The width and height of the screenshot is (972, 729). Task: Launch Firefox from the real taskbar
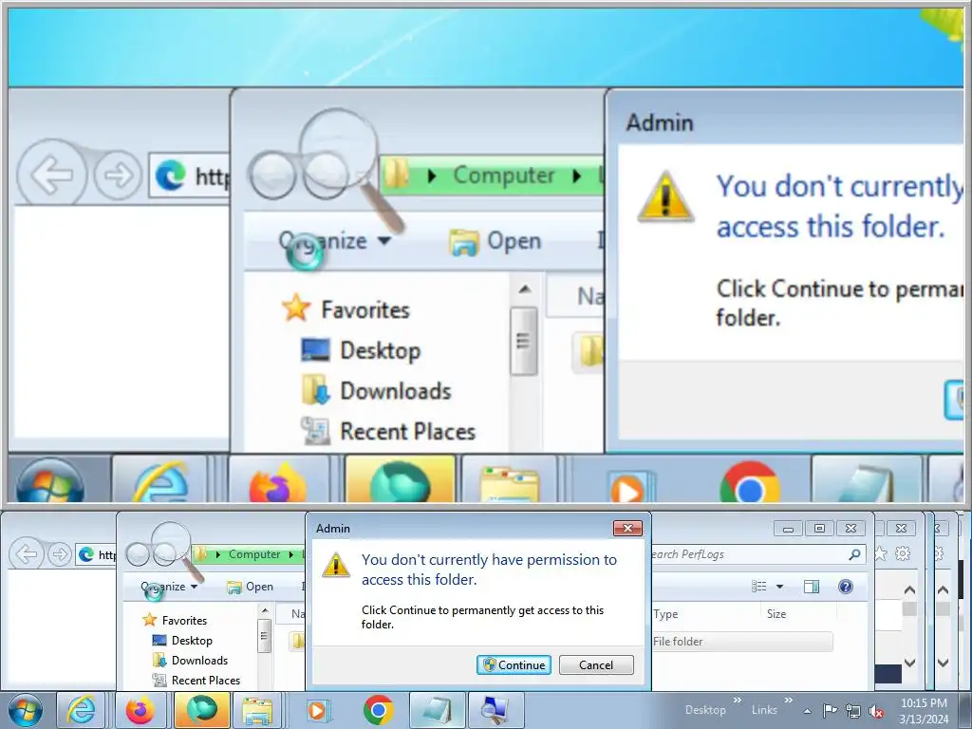pos(140,710)
